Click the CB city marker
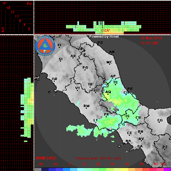The height and width of the screenshot is (171, 171). tap(138, 120)
